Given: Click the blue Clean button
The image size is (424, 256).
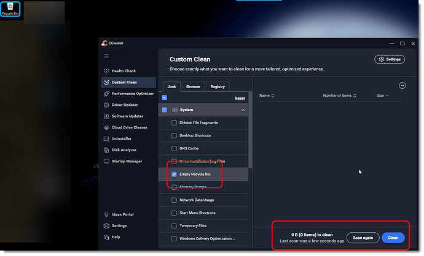Looking at the screenshot, I should point(393,238).
